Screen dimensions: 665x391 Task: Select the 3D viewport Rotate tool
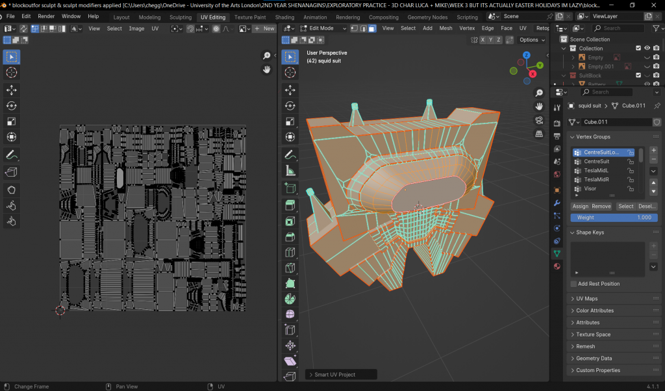tap(290, 106)
